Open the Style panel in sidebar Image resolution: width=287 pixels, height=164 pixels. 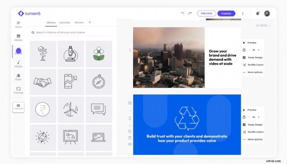pyautogui.click(x=18, y=77)
